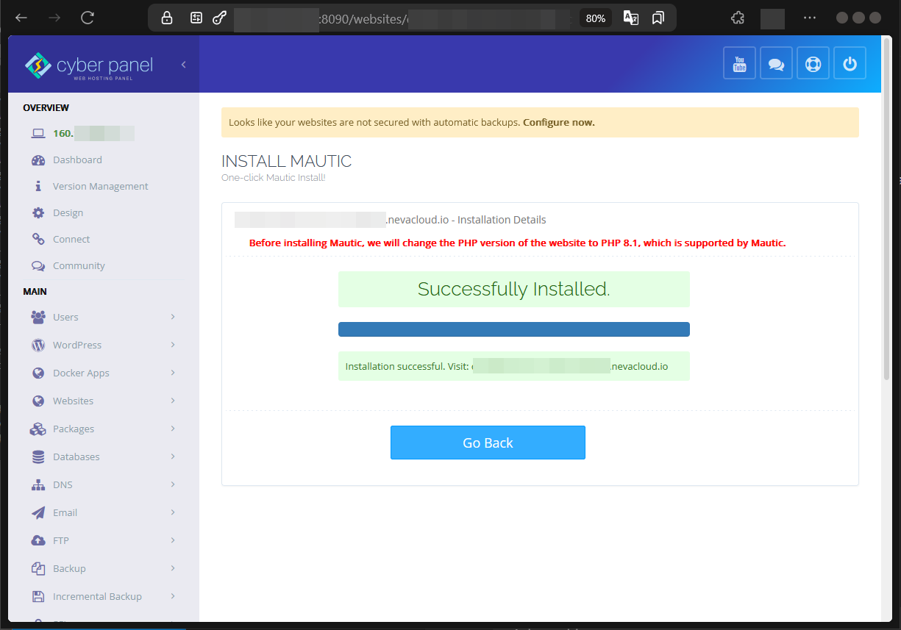Open the browser bookmarks icon
Screen dimensions: 901x630
(658, 18)
